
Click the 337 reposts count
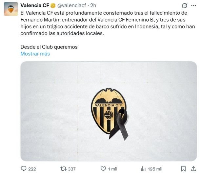coord(71,169)
